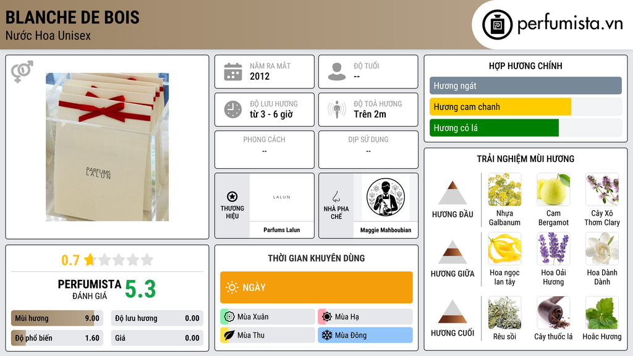This screenshot has height=356, width=633.
Task: Click the Parfums Lalun brand name
Action: point(282,230)
